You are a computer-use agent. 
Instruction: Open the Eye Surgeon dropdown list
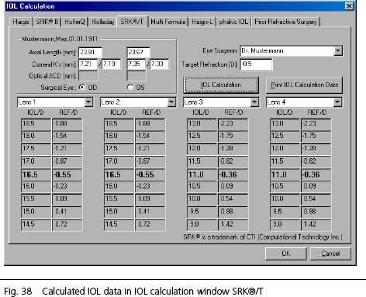338,51
